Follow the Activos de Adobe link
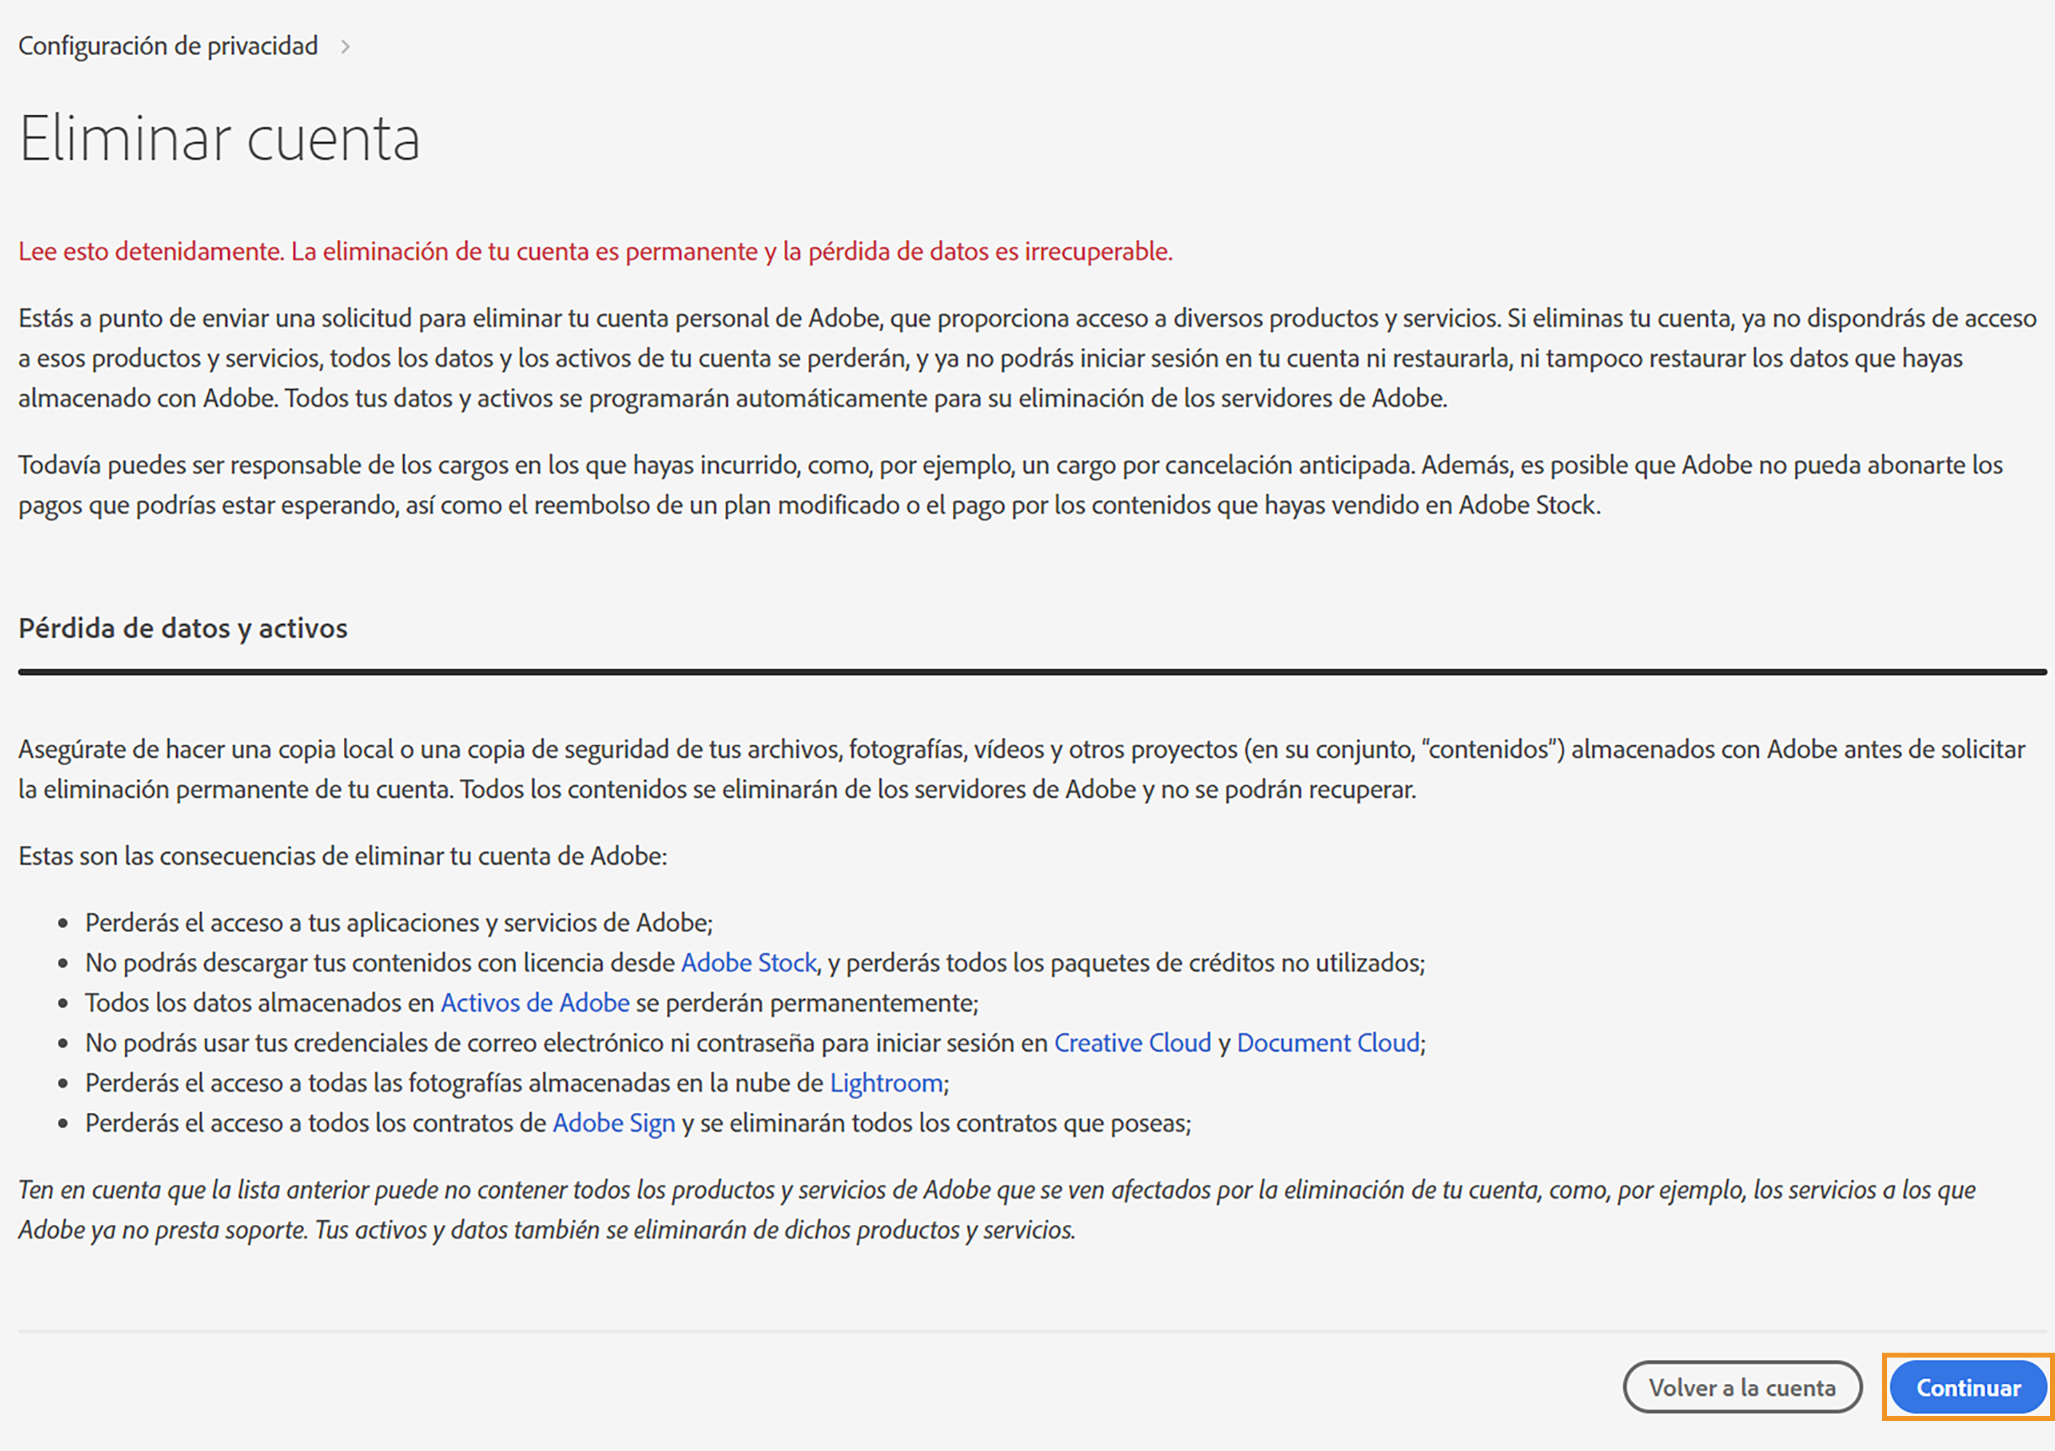Viewport: 2055px width, 1451px height. click(534, 1003)
